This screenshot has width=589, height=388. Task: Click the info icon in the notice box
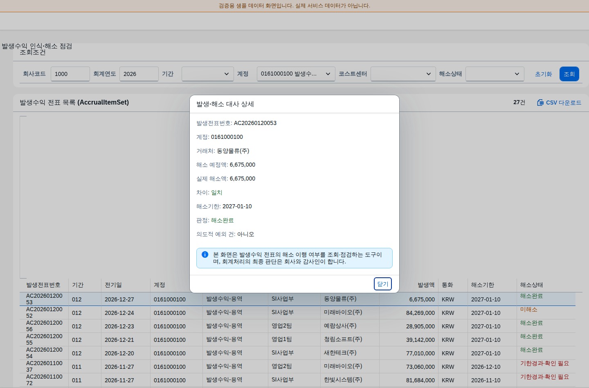pos(205,254)
